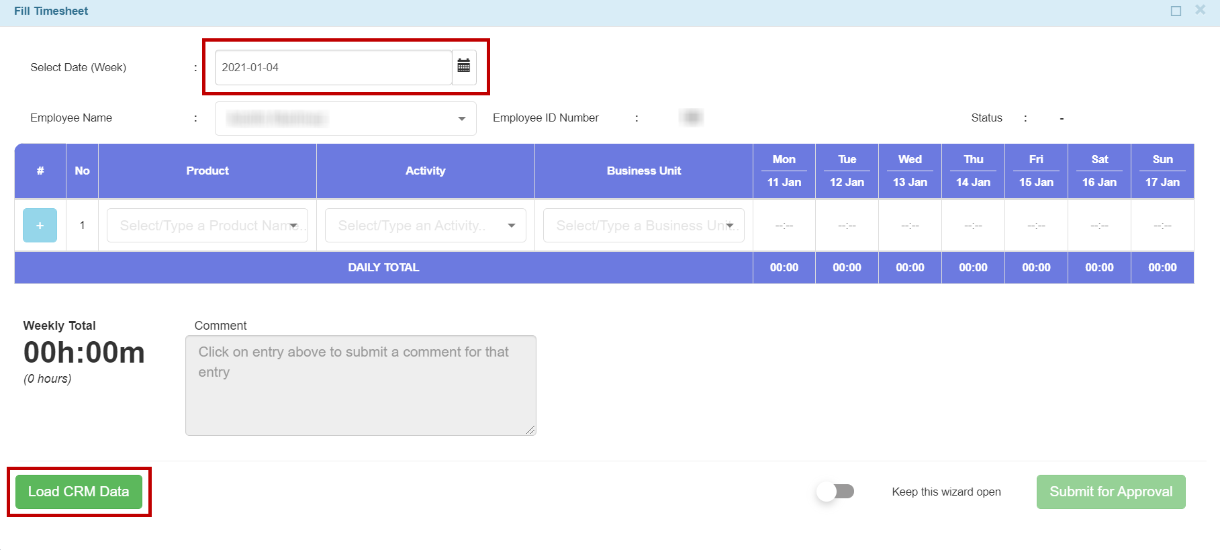
Task: Click the Fri 15 Jan time cell
Action: [x=1036, y=226]
